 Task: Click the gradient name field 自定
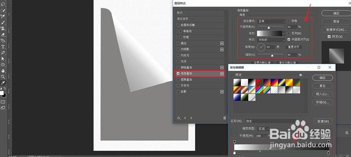271,121
